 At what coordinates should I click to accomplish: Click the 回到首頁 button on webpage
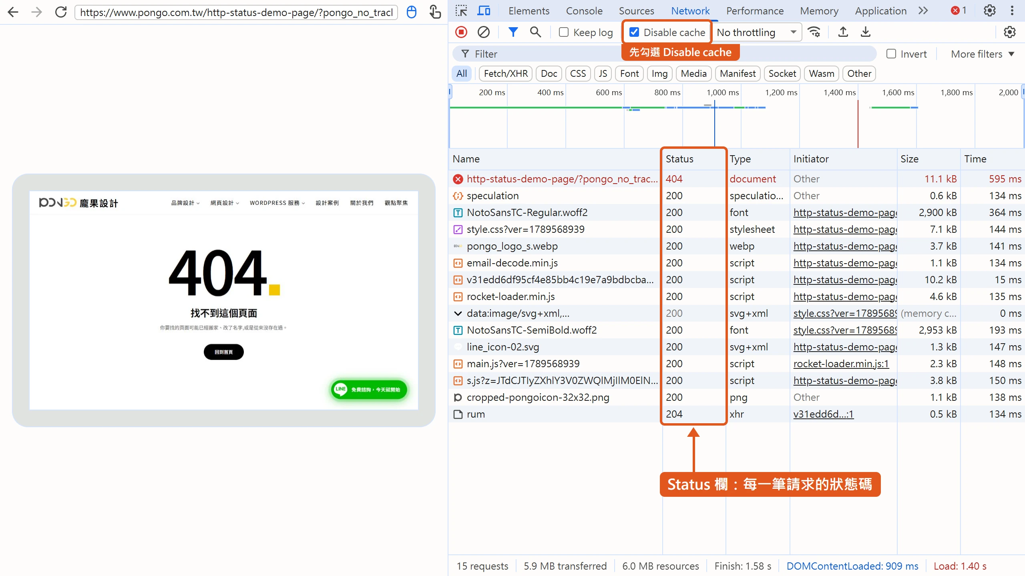[x=223, y=352]
